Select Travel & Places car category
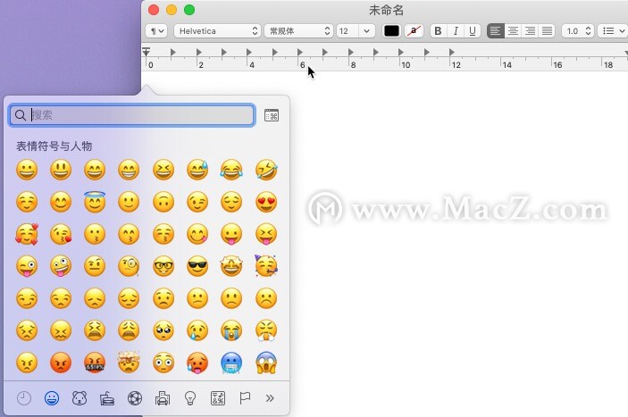This screenshot has width=628, height=417. click(163, 398)
